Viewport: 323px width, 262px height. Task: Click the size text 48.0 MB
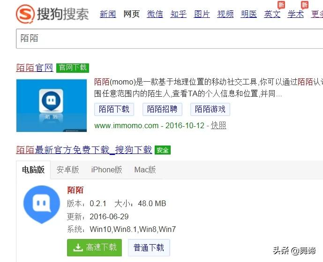[x=152, y=204]
